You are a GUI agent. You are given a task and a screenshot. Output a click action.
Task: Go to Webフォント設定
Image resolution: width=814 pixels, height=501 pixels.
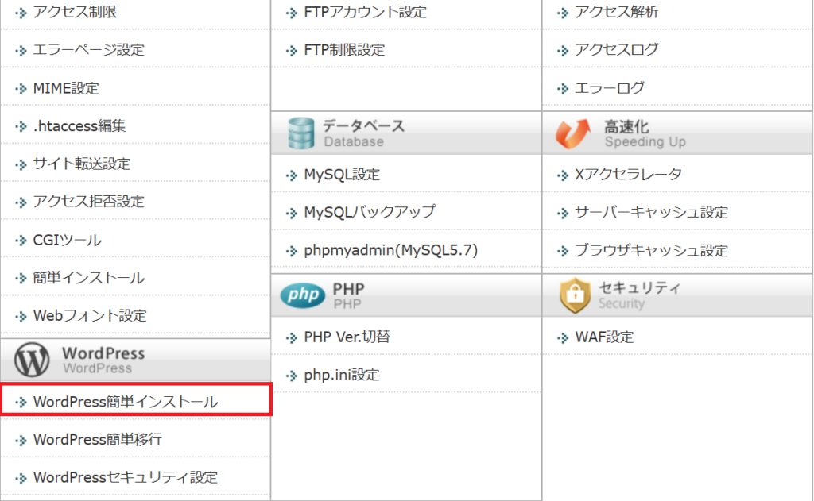tap(90, 316)
